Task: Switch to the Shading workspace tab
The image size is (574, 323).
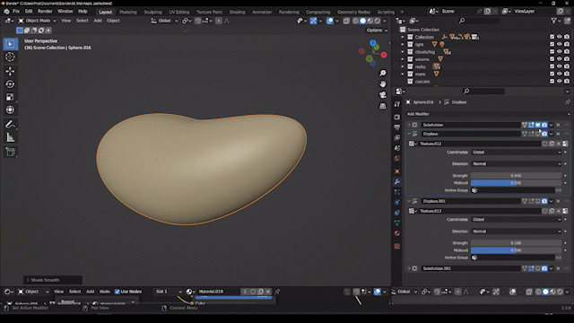Action: coord(237,12)
